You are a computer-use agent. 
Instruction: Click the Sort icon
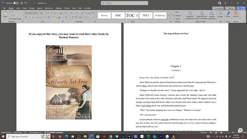pyautogui.click(x=90, y=13)
